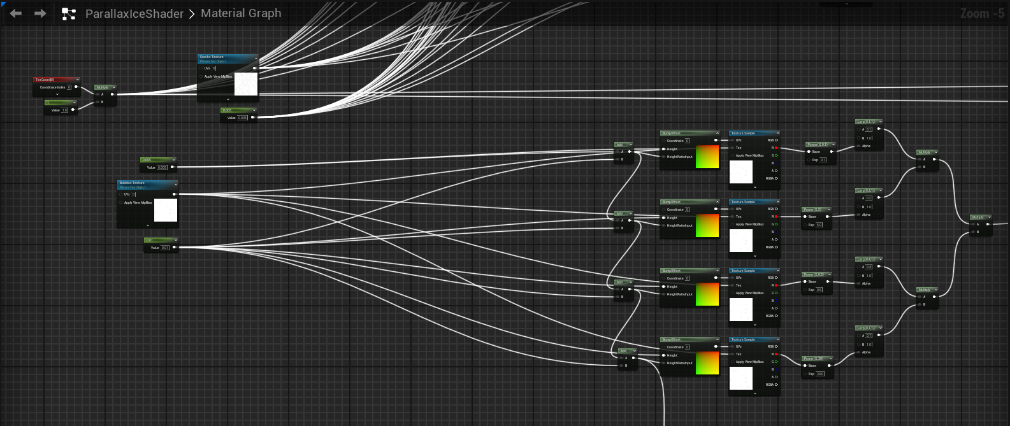Click the ParallaxIceShader breadcrumb link
This screenshot has width=1010, height=426.
pyautogui.click(x=134, y=13)
